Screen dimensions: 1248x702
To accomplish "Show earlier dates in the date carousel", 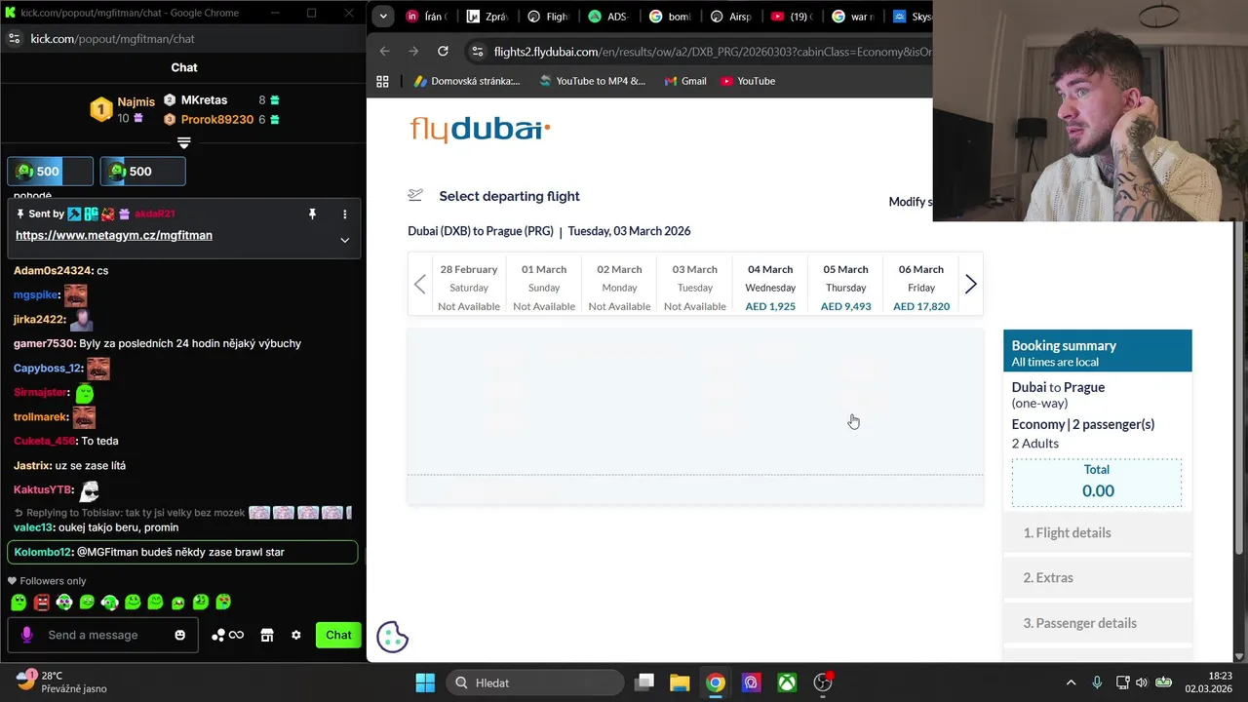I will click(420, 285).
